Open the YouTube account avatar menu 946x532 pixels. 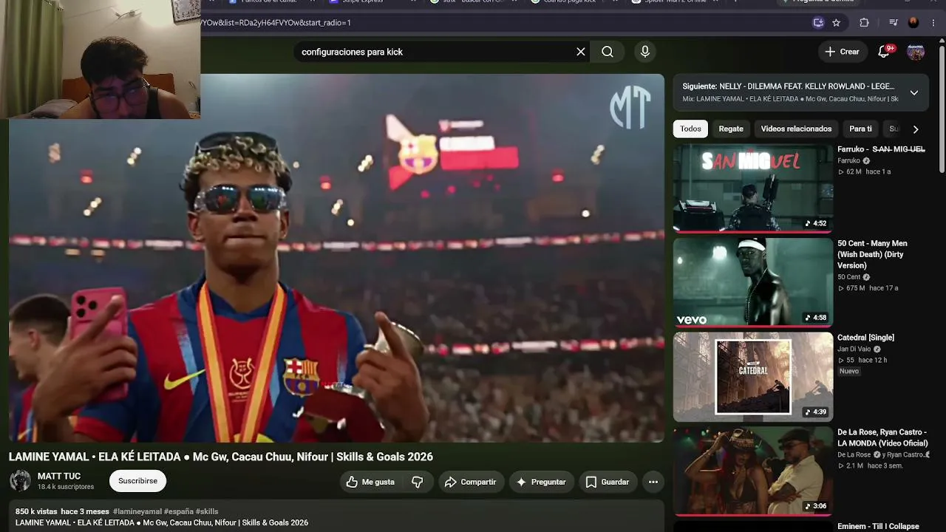[916, 52]
